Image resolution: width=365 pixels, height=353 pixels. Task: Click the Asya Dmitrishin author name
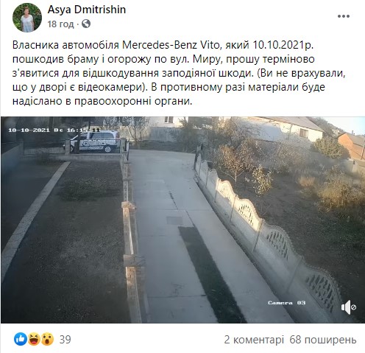pyautogui.click(x=87, y=10)
